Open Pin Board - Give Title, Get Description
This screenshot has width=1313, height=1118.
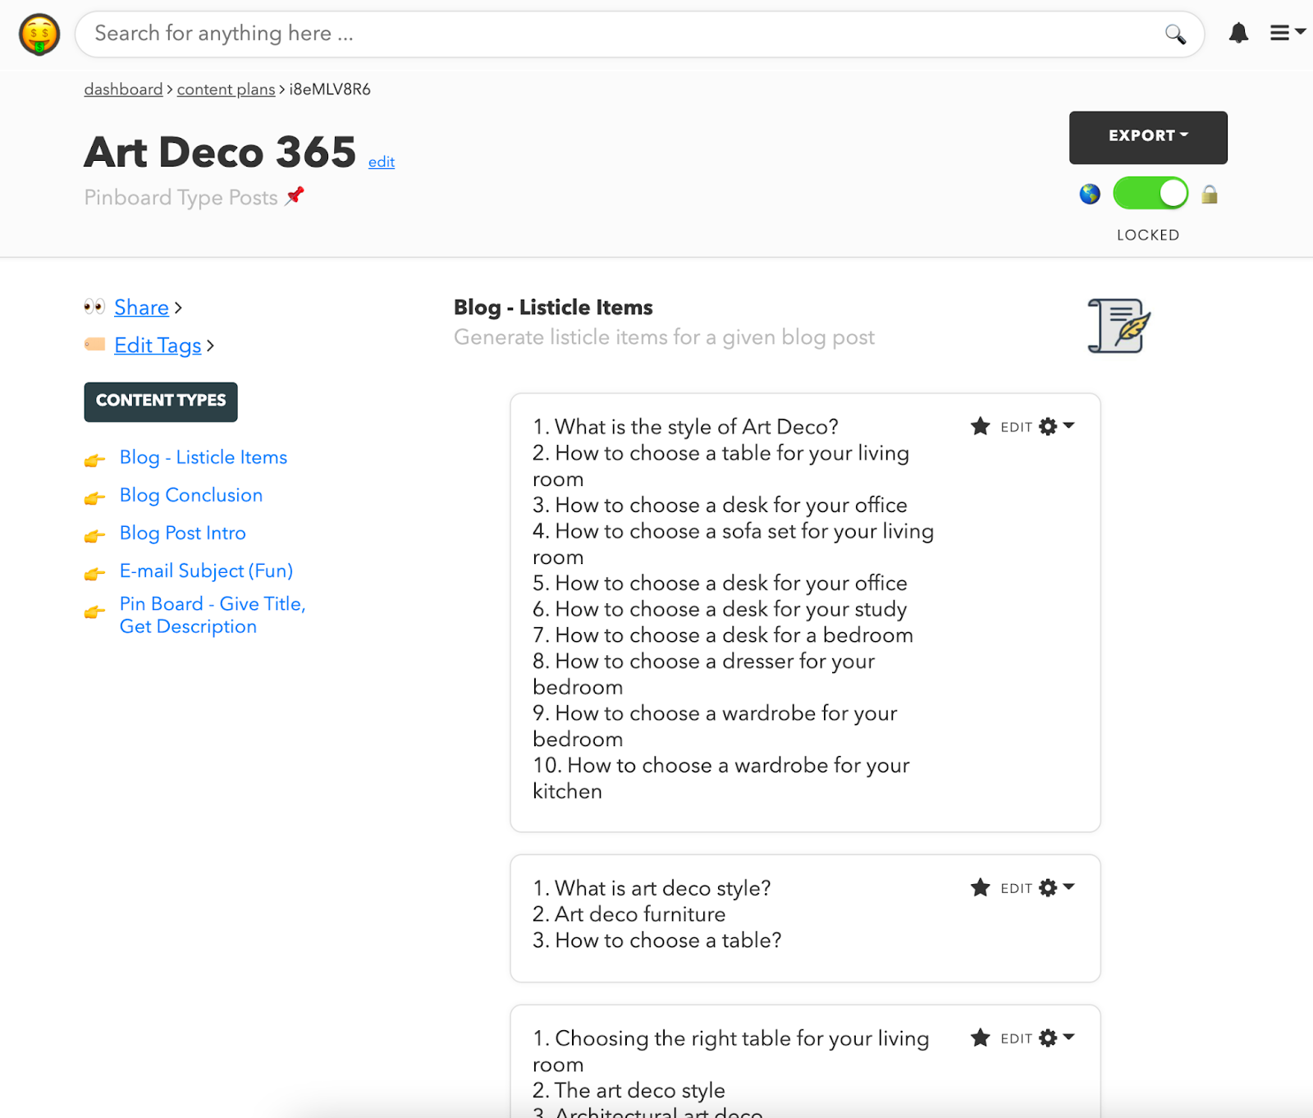[x=213, y=615]
